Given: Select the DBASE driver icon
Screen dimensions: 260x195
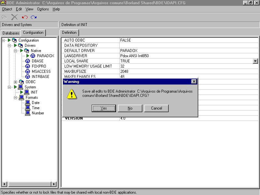Looking at the screenshot, I should (x=28, y=61).
